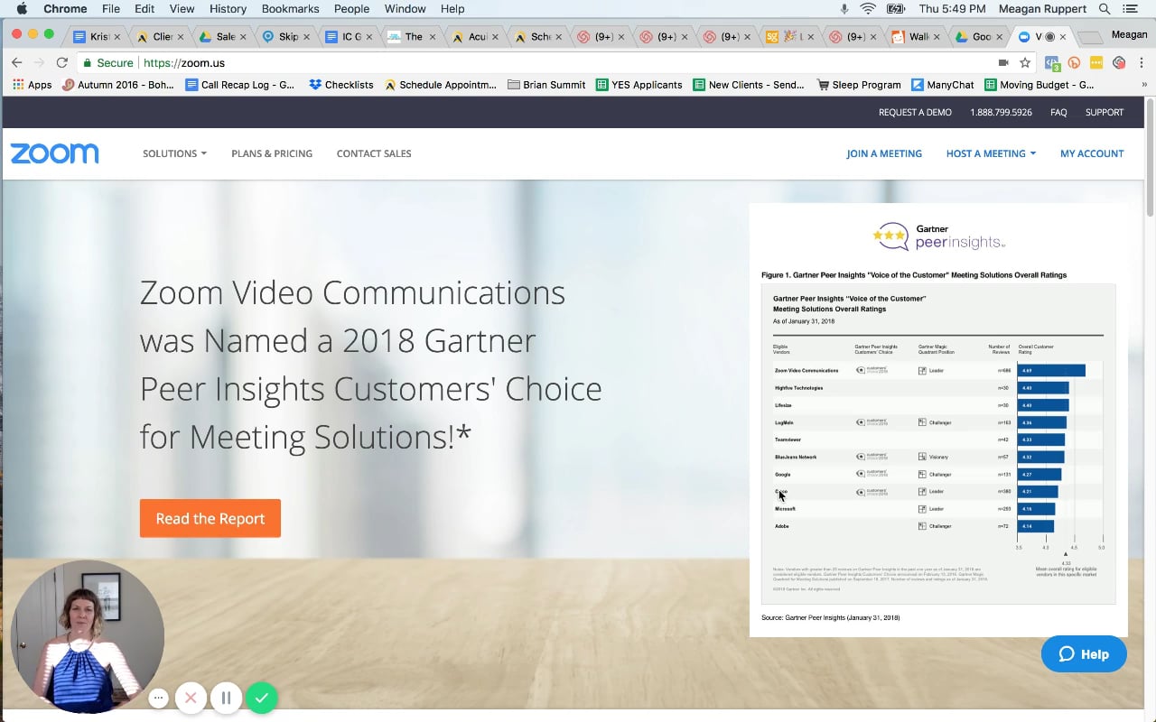Open the Meagan profile button in Chrome

pyautogui.click(x=1129, y=35)
